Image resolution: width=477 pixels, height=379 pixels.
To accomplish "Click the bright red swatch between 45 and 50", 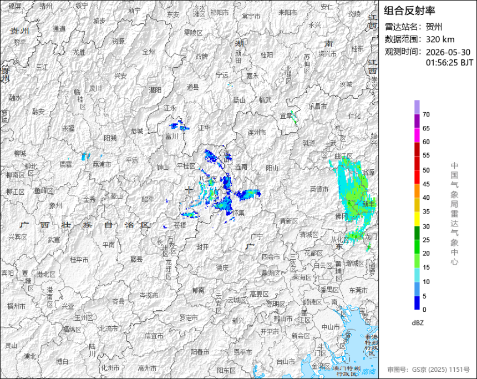I will coord(417,177).
